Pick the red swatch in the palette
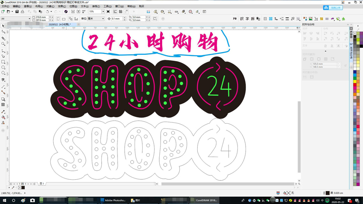The height and width of the screenshot is (204, 363). point(355,85)
